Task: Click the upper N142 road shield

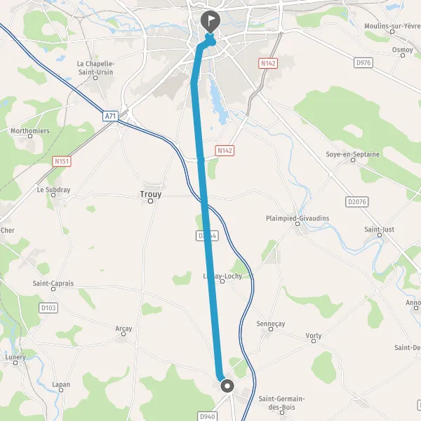Action: tap(268, 63)
